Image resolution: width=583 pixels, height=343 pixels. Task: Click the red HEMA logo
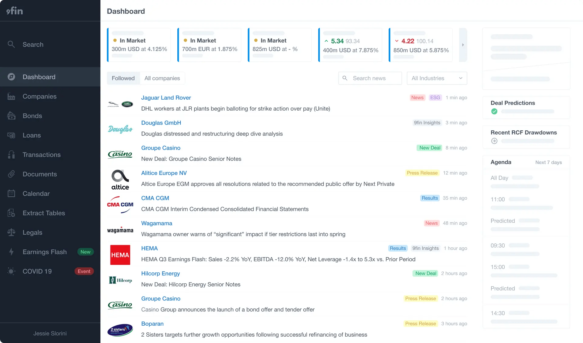[120, 255]
